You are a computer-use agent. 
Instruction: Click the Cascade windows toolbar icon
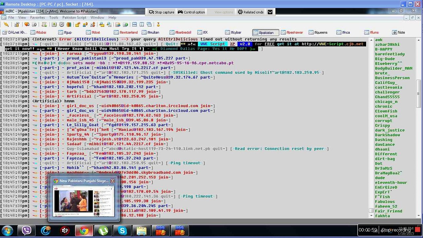[149, 24]
